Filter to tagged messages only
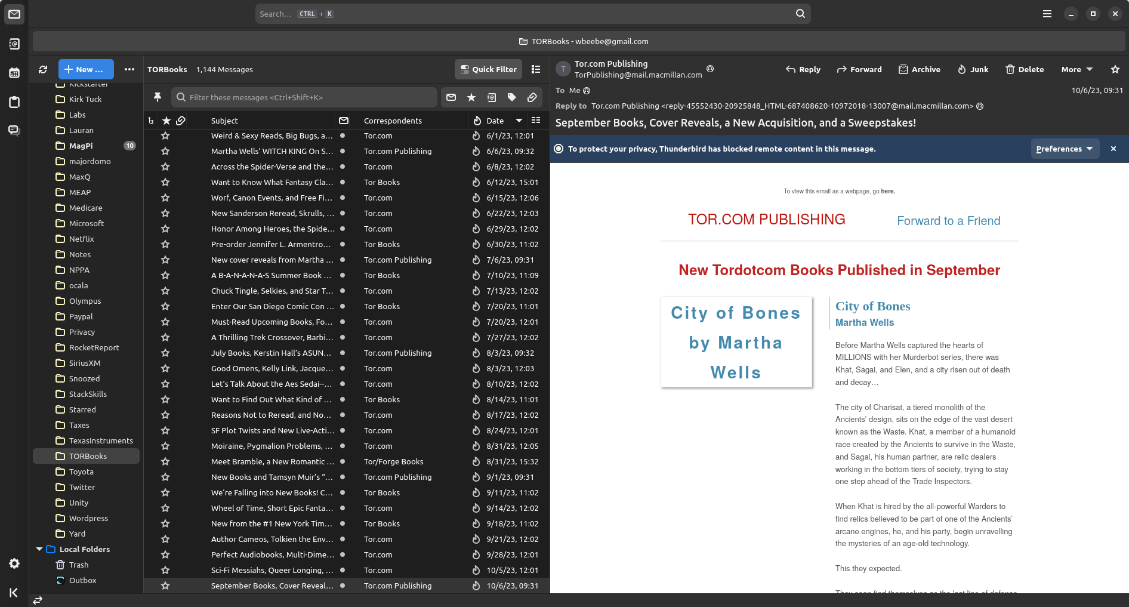 pyautogui.click(x=512, y=97)
